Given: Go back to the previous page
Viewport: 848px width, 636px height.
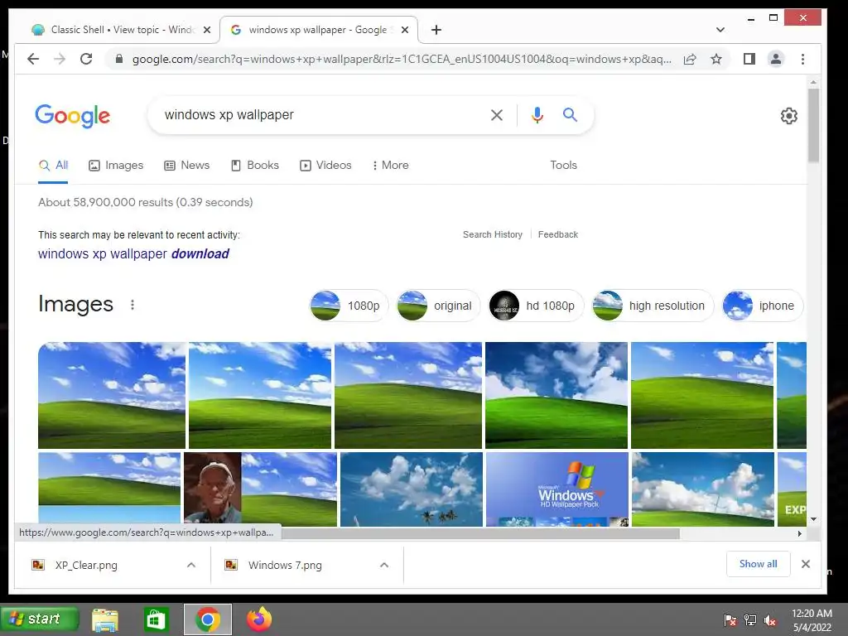Looking at the screenshot, I should [33, 59].
